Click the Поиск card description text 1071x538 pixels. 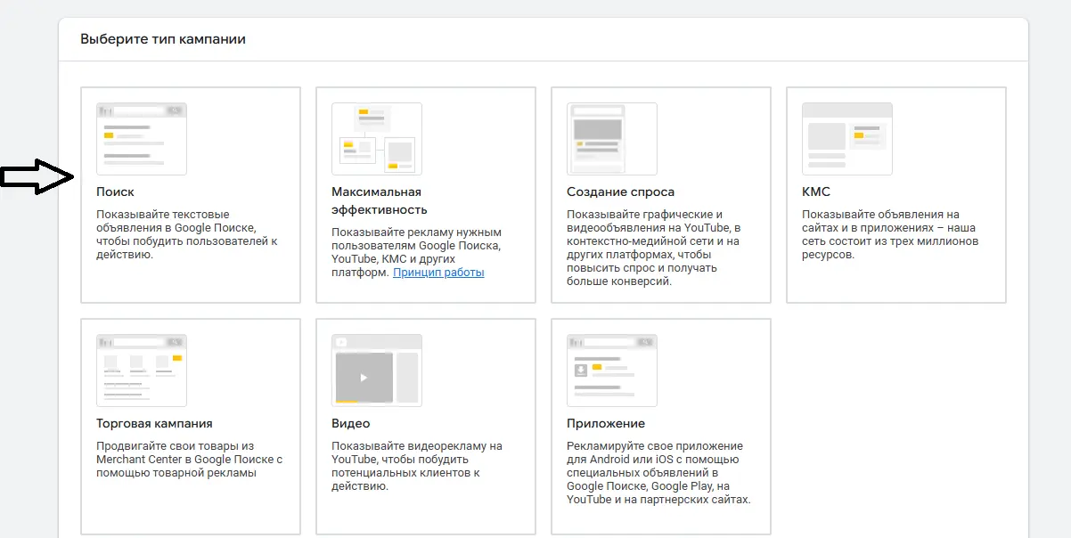tap(187, 234)
